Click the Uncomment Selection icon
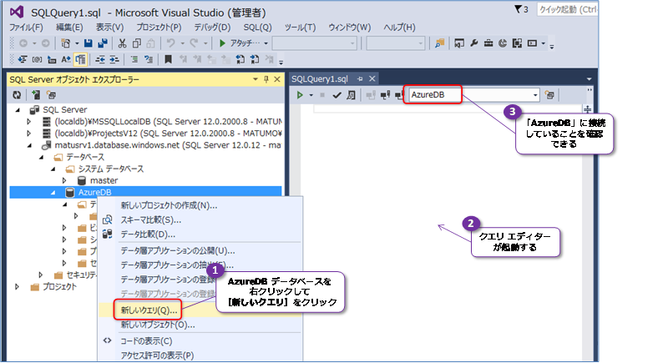This screenshot has height=363, width=668. [x=149, y=59]
